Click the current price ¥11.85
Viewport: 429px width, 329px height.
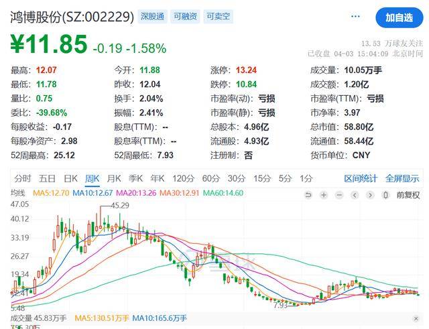(x=49, y=44)
